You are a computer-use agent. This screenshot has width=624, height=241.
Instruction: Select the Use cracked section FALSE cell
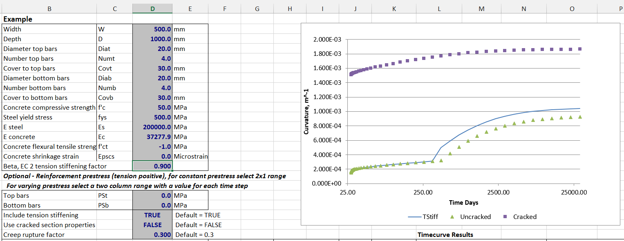click(x=152, y=225)
